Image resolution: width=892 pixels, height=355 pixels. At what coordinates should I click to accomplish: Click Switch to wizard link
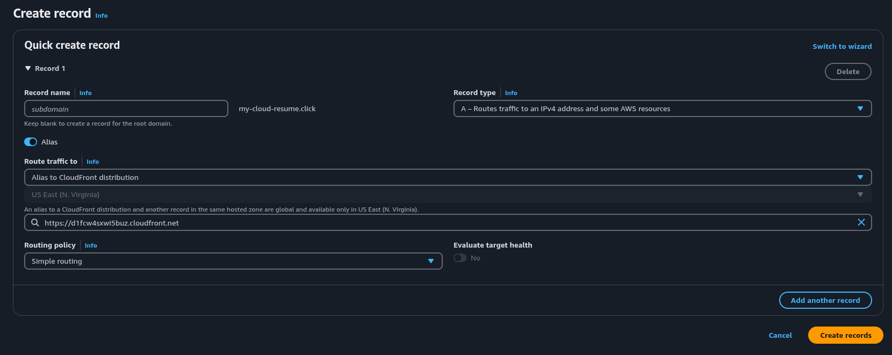pyautogui.click(x=841, y=46)
